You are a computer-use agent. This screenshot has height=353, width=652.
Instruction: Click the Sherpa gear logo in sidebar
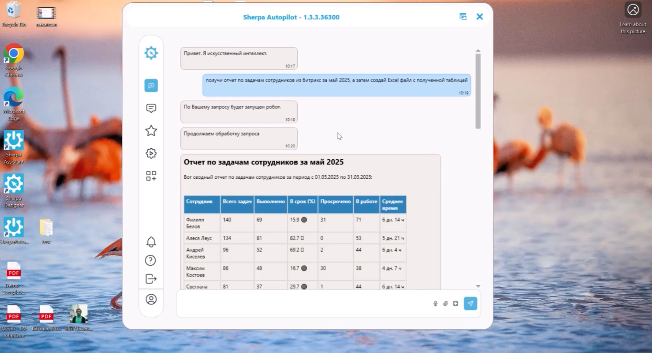coord(151,53)
